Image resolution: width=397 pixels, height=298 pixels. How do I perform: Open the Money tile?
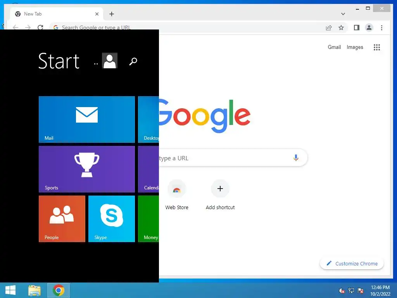click(x=148, y=219)
